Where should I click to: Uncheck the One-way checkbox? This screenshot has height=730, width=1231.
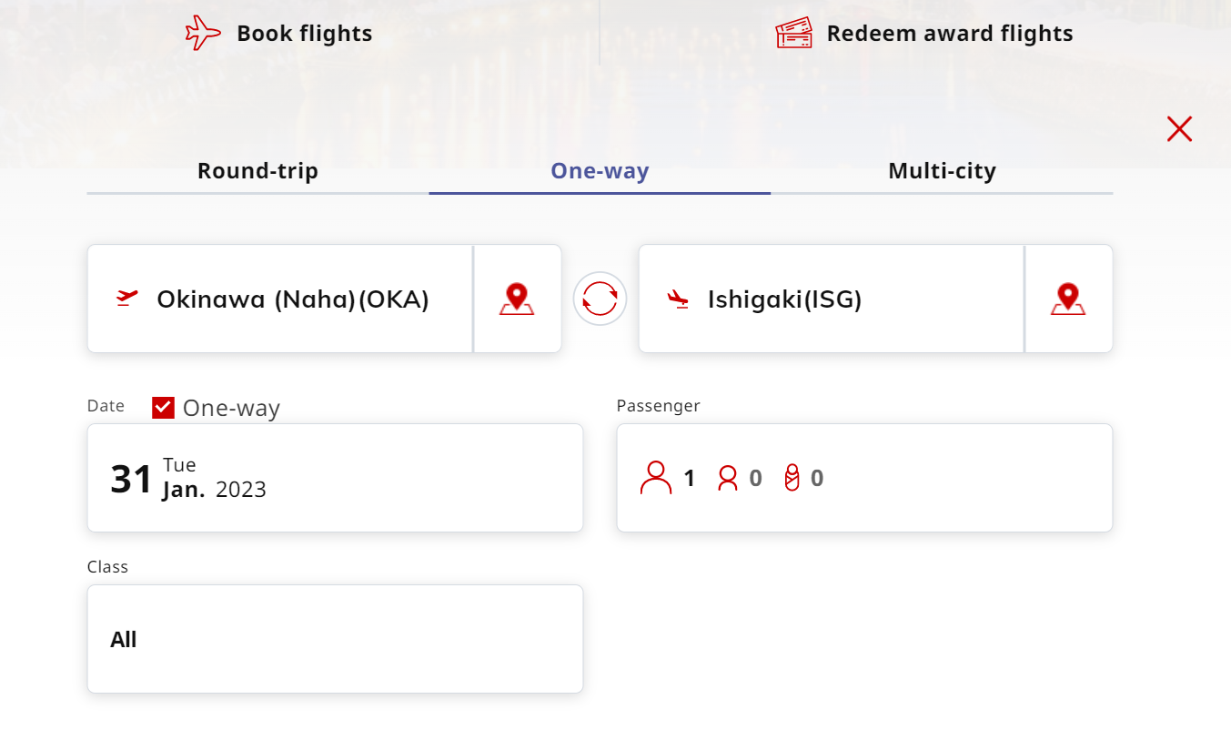(x=164, y=408)
